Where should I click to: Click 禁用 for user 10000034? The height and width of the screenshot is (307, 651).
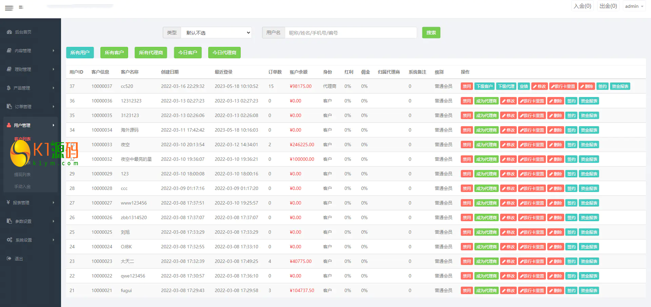click(467, 130)
